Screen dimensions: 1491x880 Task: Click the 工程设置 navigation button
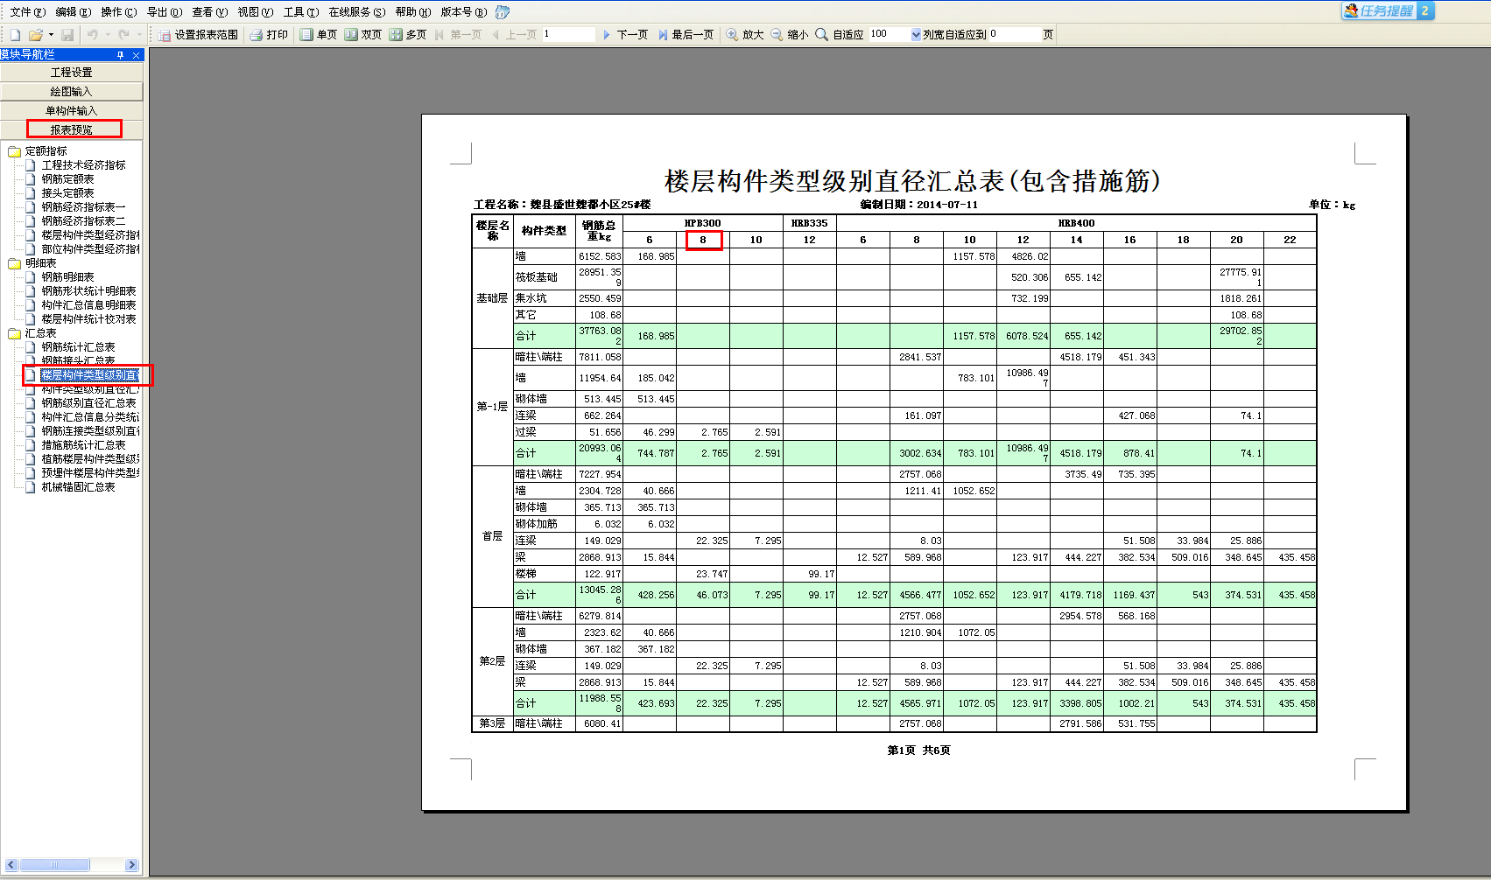click(72, 73)
